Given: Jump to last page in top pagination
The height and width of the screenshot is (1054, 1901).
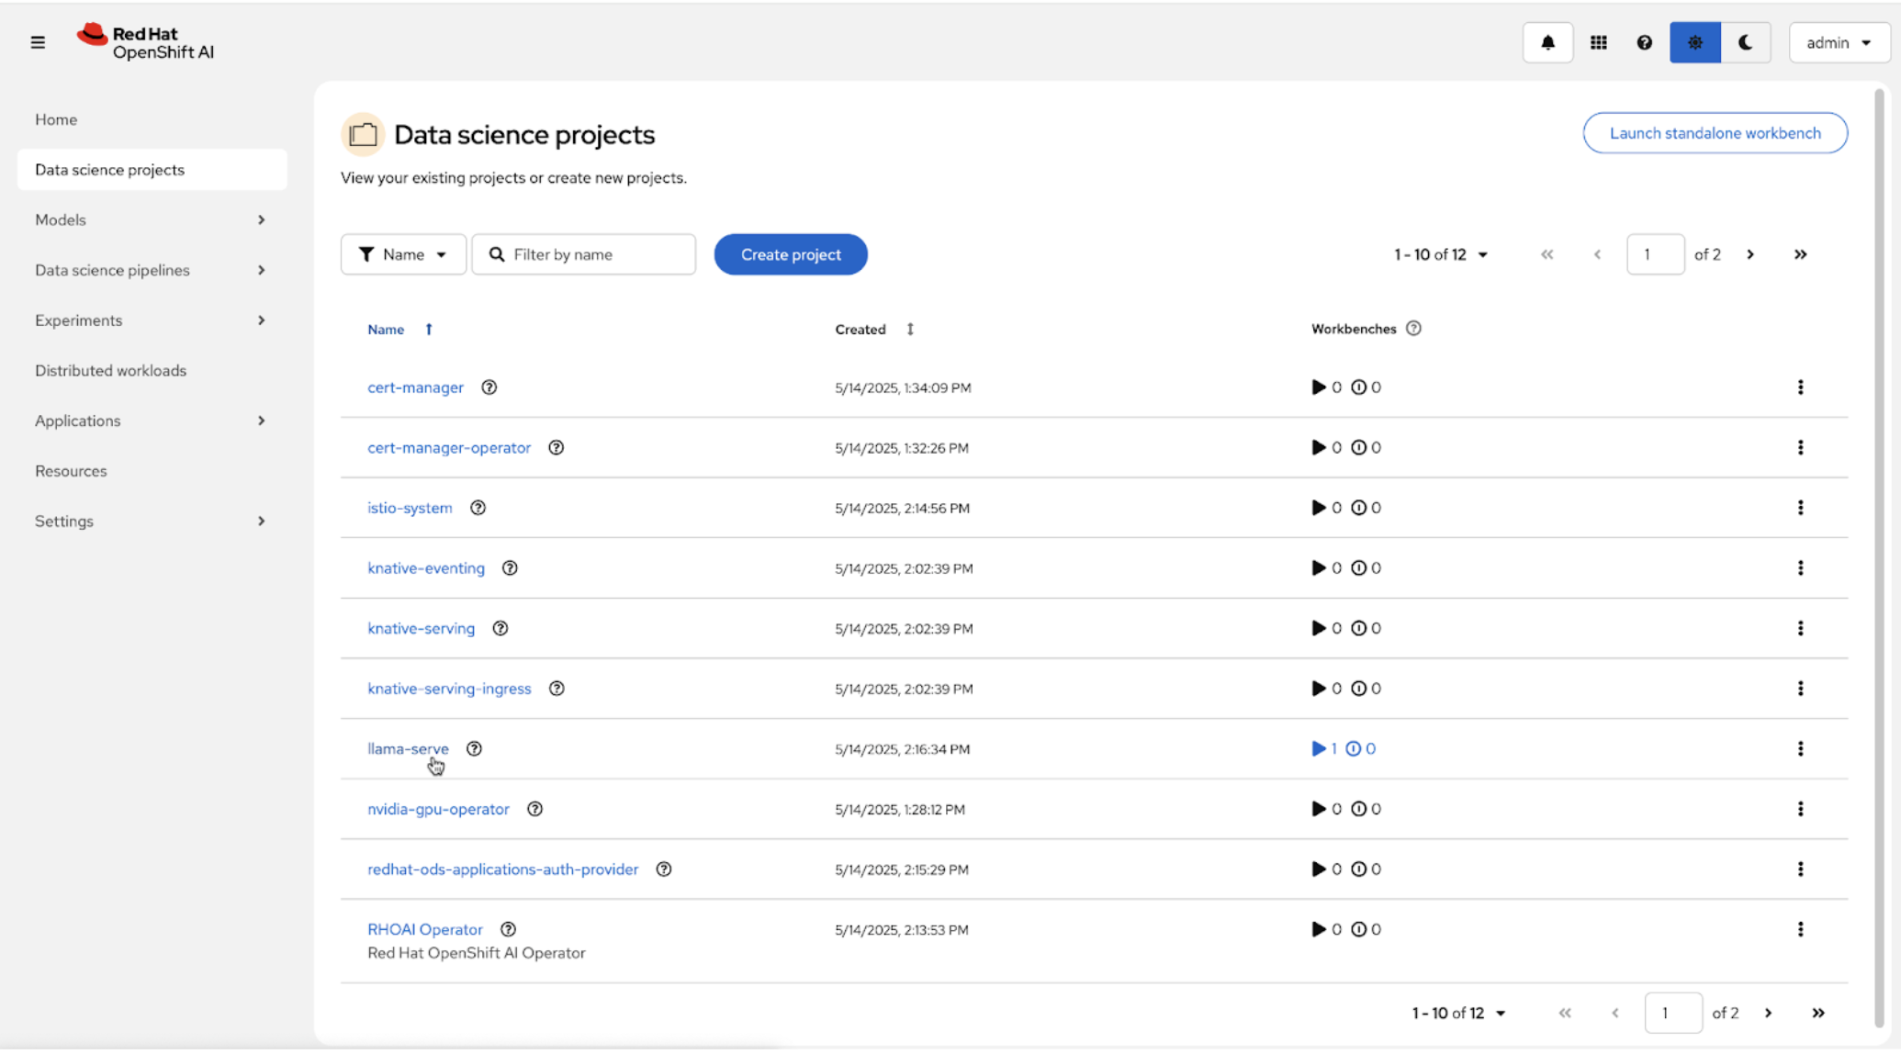Looking at the screenshot, I should pyautogui.click(x=1800, y=254).
